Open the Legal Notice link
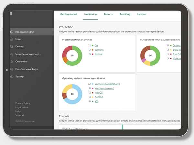 tap(22, 107)
